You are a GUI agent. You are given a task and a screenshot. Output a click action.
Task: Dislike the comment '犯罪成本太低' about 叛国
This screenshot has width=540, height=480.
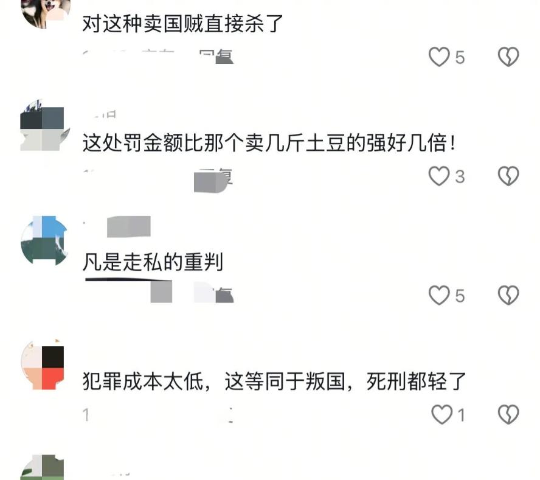pos(508,414)
